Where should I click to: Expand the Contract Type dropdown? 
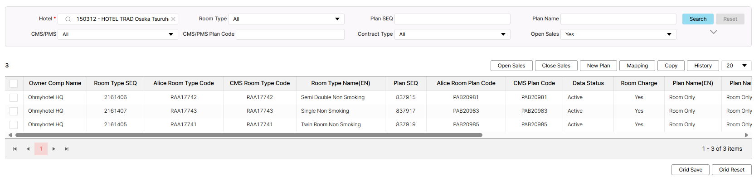(452, 34)
